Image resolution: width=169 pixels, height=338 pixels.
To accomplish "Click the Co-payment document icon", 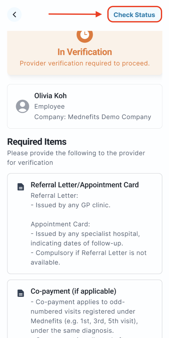I will pos(21,293).
